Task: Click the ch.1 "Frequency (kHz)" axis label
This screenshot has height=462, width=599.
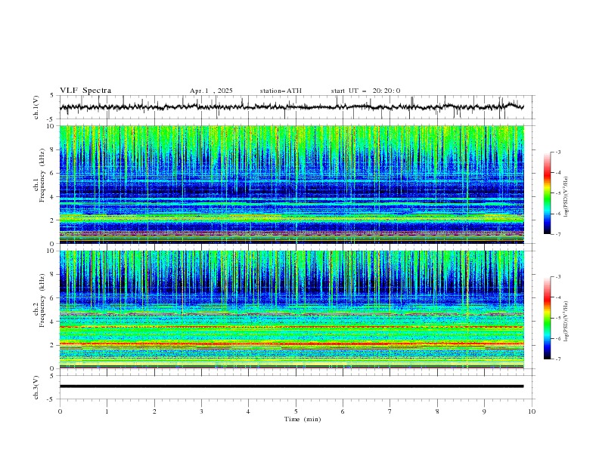Action: pyautogui.click(x=42, y=175)
